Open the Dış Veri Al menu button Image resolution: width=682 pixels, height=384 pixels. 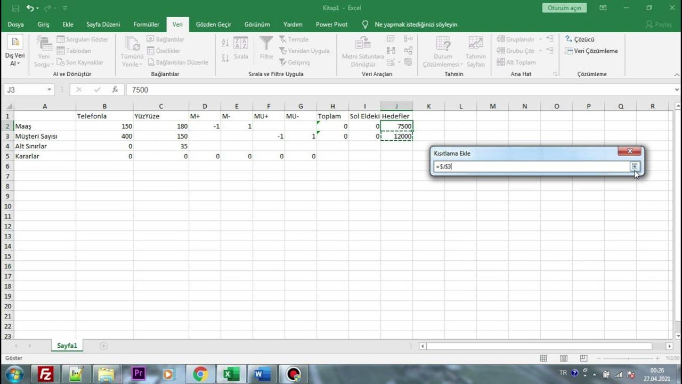tap(15, 52)
